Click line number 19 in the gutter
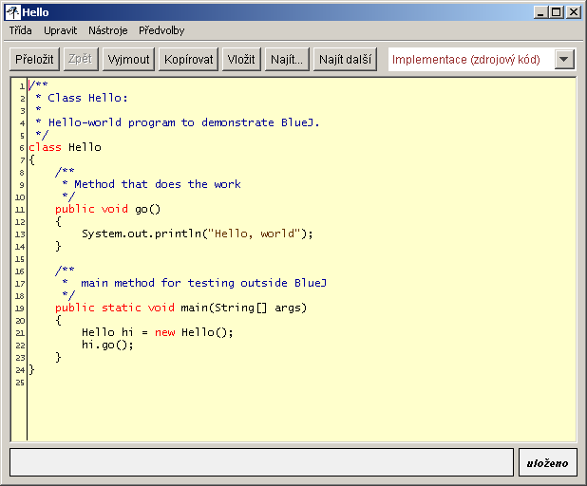 coord(20,308)
